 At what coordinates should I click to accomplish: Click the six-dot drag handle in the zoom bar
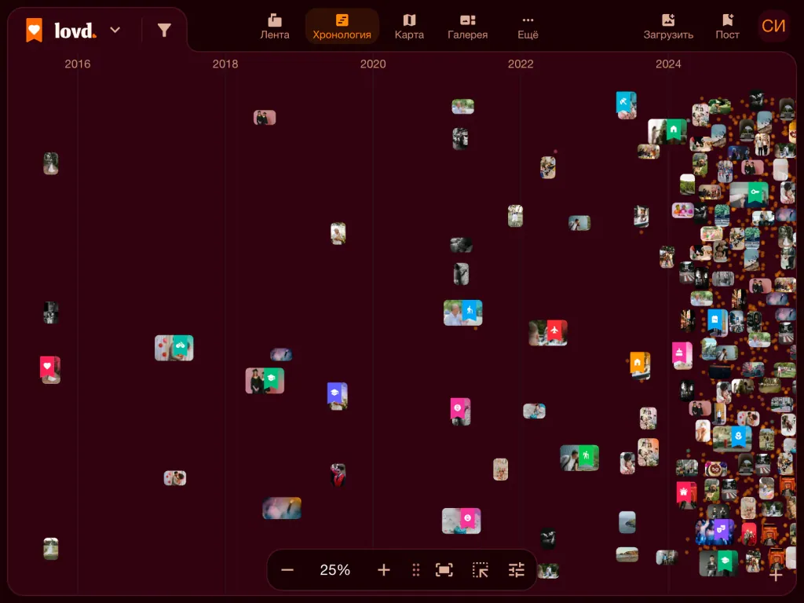416,570
